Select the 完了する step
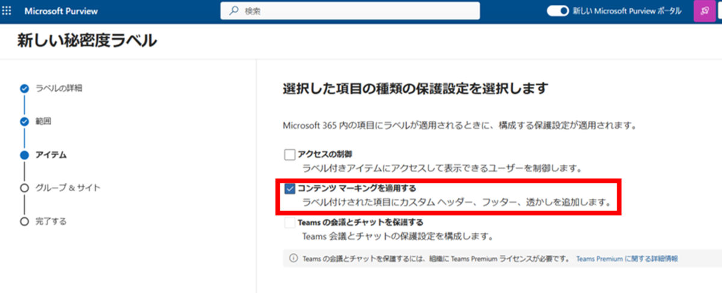The height and width of the screenshot is (293, 722). 51,221
